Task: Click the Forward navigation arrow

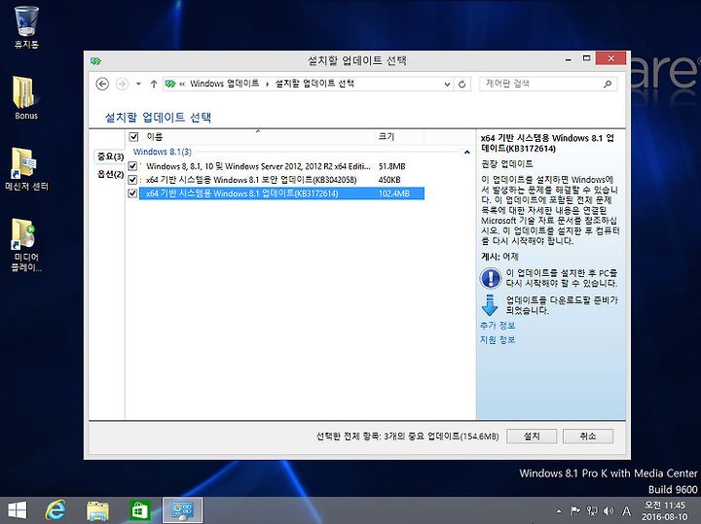Action: pyautogui.click(x=122, y=84)
